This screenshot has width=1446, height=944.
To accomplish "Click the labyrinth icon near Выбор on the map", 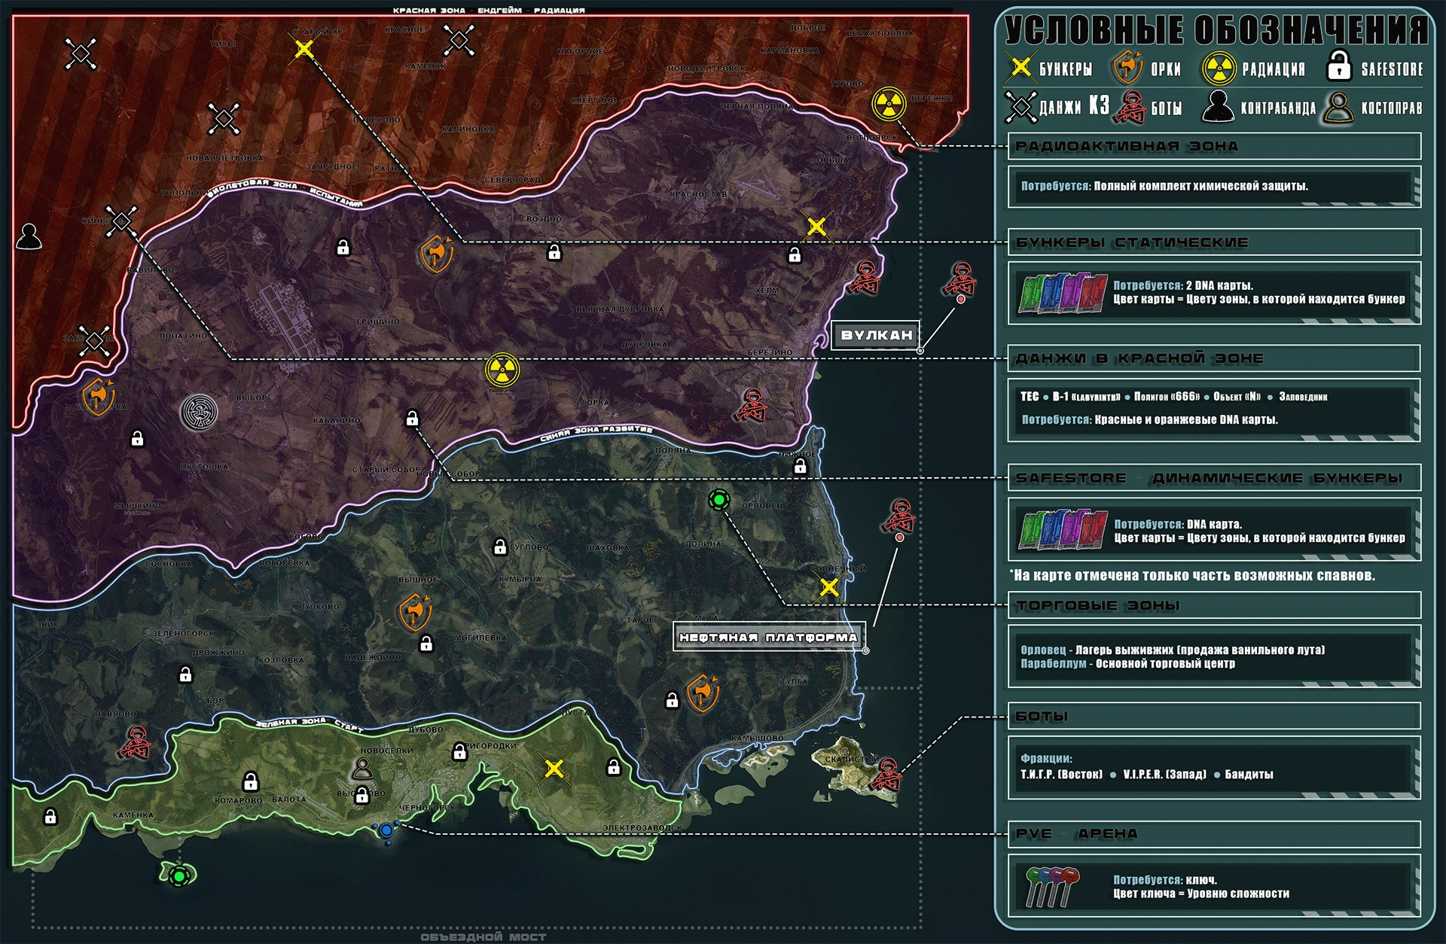I will (200, 411).
